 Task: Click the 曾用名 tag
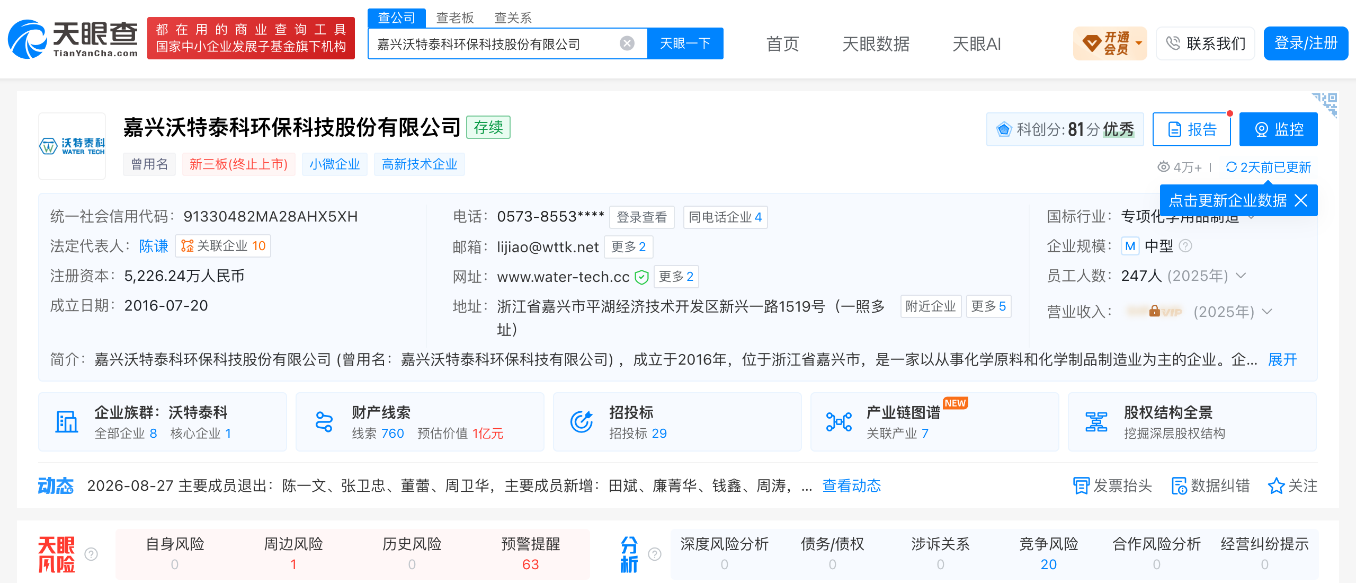pyautogui.click(x=149, y=164)
